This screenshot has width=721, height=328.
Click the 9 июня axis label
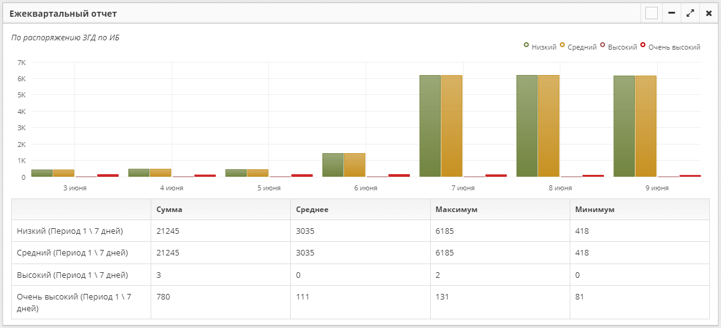click(x=657, y=188)
